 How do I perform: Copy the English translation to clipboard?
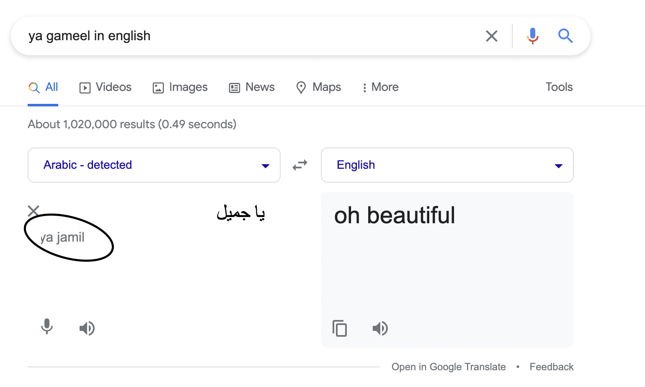coord(340,328)
